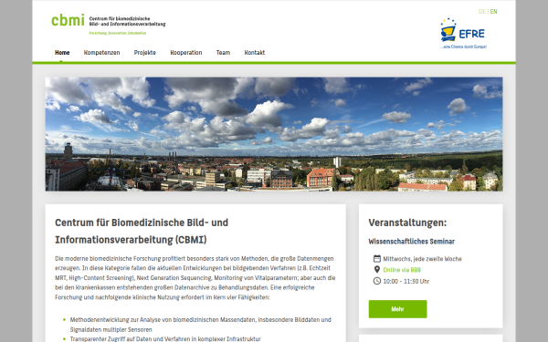Open the Team page
548x342 pixels.
click(223, 53)
